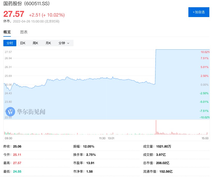Select the 日K chart view

coord(23,43)
